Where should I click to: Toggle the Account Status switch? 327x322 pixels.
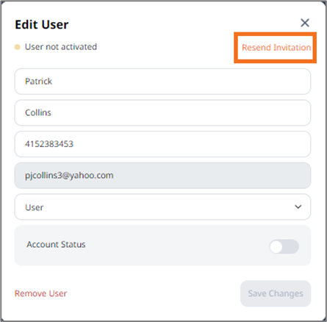coord(284,246)
